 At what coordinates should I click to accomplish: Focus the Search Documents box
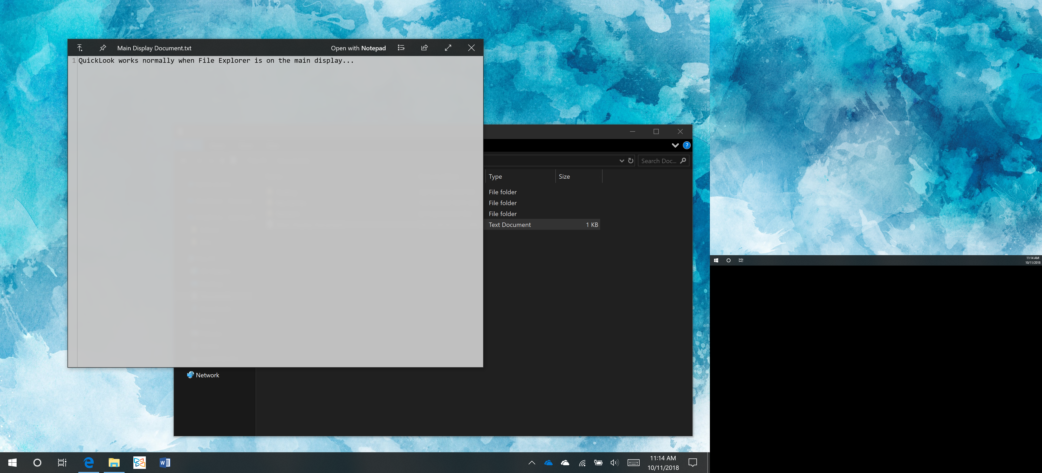[663, 161]
